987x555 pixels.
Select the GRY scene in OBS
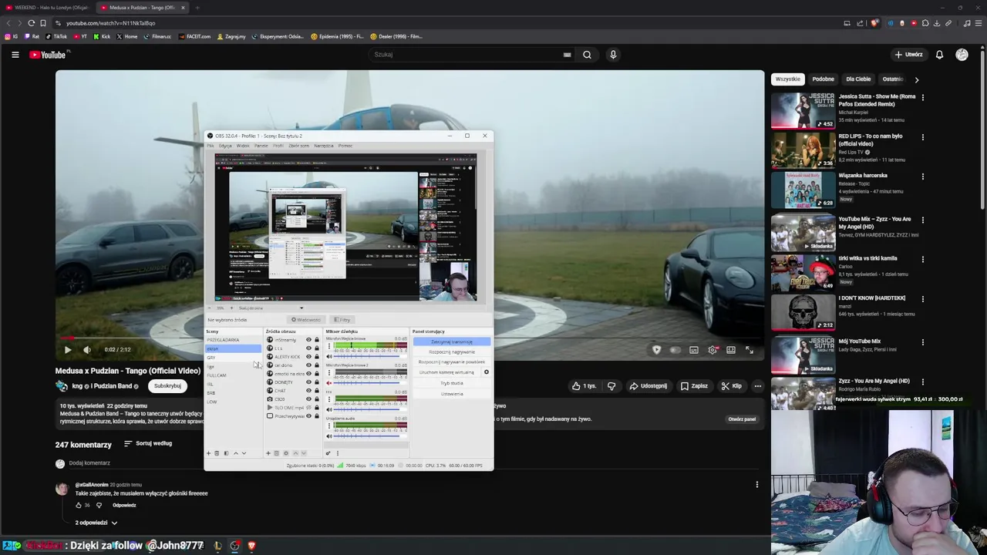233,358
